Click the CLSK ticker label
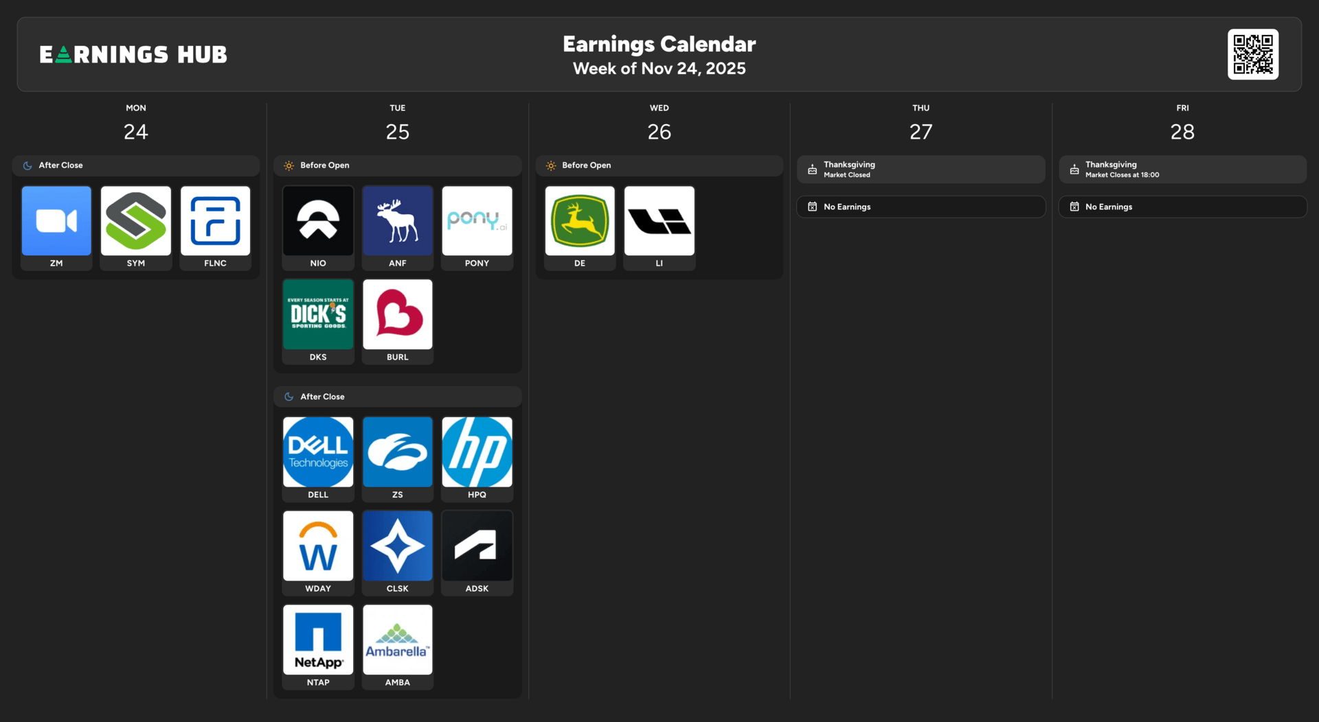 (398, 589)
